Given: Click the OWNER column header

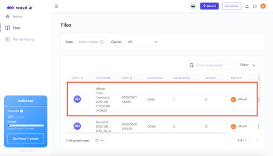Looking at the screenshot, I should coord(236,78).
